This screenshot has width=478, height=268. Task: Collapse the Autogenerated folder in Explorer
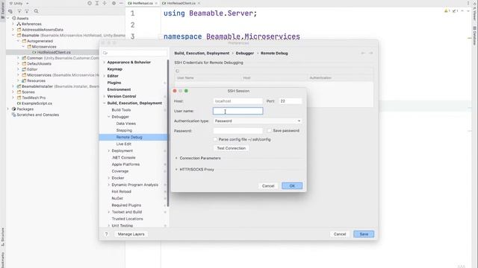(18, 41)
